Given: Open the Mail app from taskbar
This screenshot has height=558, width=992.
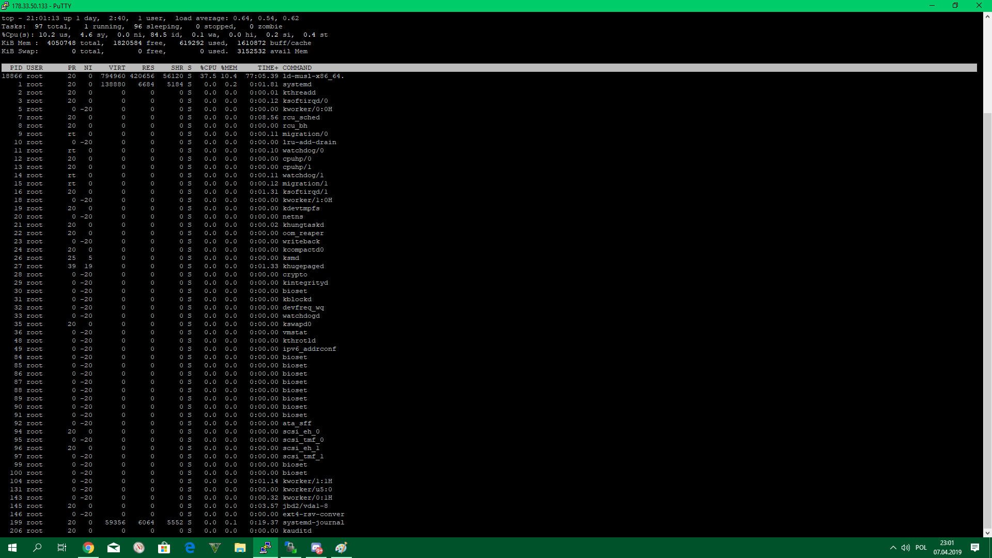Looking at the screenshot, I should pos(114,548).
